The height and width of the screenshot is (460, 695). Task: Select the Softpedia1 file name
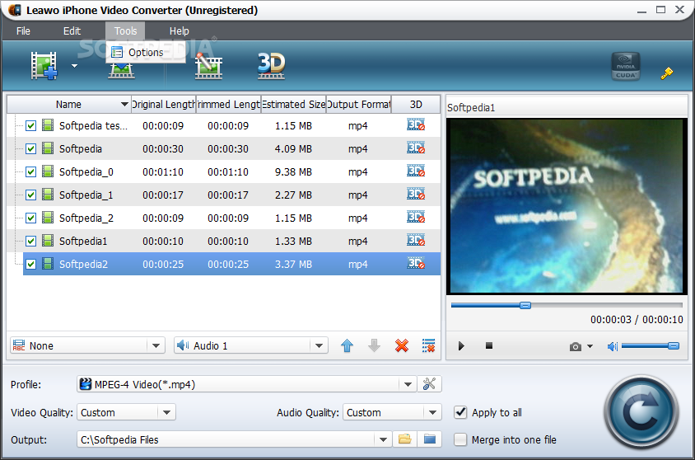click(83, 241)
